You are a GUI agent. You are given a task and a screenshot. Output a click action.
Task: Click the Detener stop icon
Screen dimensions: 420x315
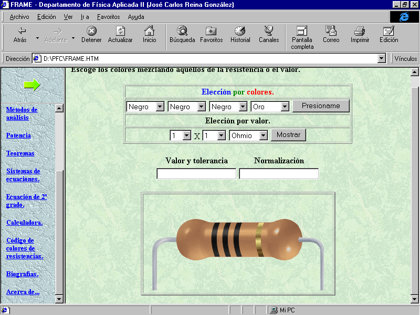(91, 31)
